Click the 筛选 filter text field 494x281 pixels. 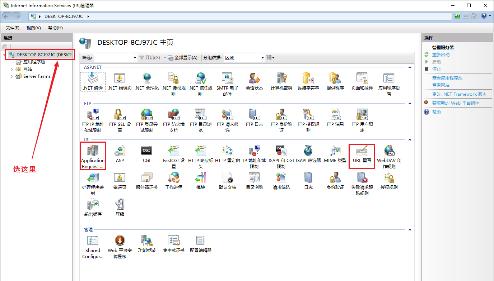113,58
